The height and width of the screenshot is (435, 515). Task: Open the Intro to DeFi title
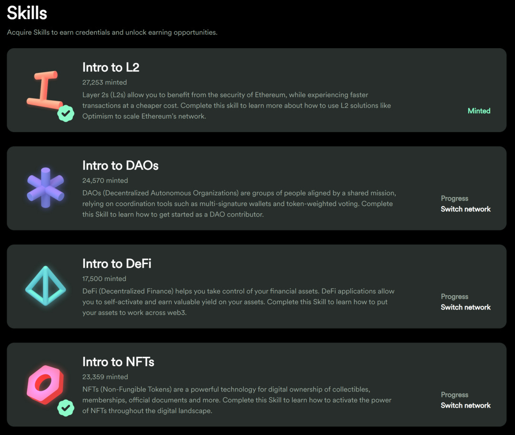coord(117,264)
